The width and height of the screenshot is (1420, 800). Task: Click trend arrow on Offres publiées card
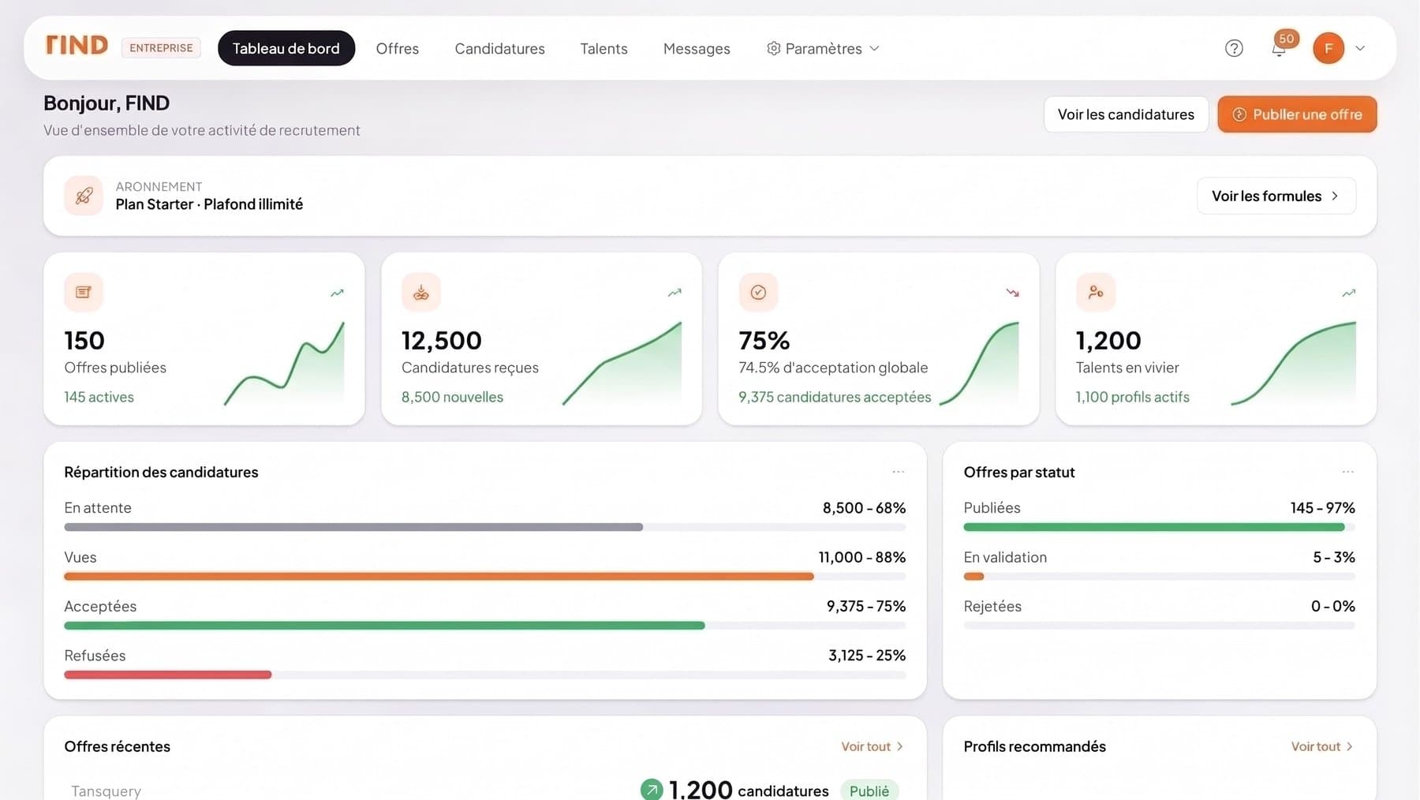click(337, 293)
